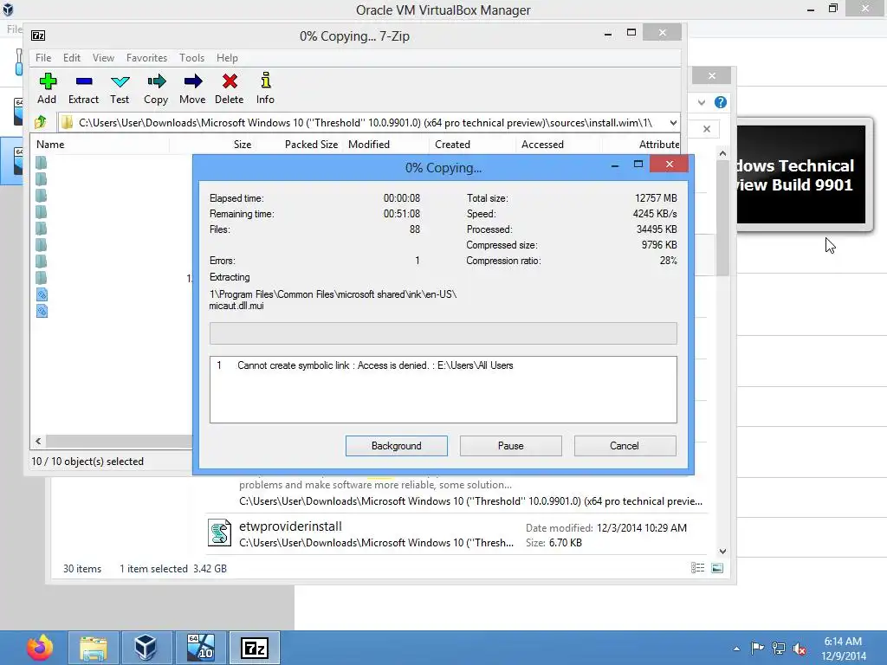Click the blue help question mark icon
This screenshot has width=887, height=665.
[720, 102]
